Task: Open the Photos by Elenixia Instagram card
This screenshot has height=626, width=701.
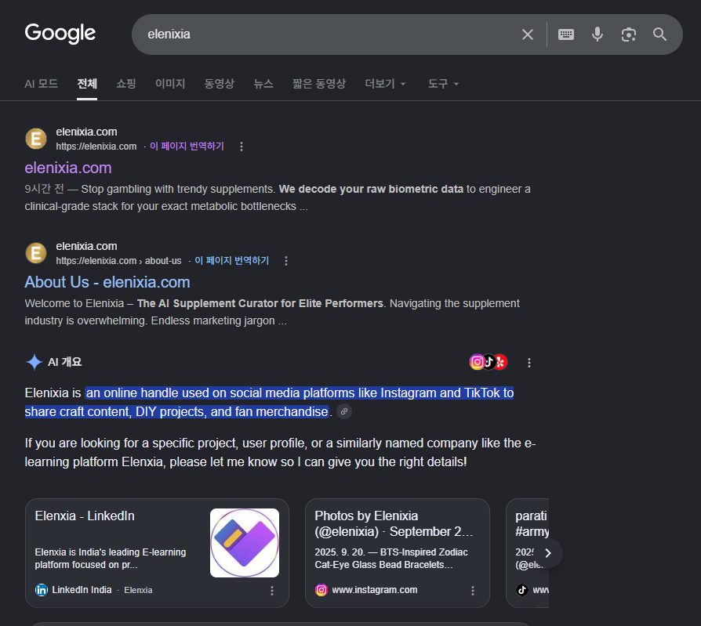Action: click(398, 553)
